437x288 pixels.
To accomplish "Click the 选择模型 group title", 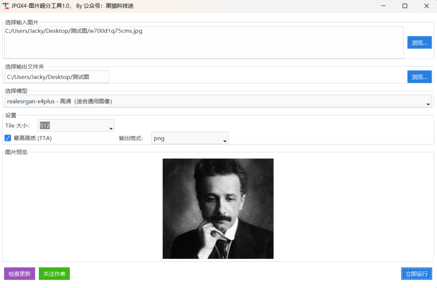I will point(17,91).
